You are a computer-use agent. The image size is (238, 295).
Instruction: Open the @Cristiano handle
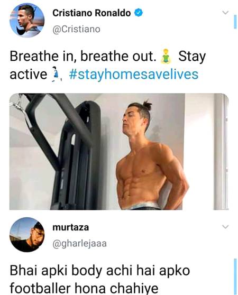[76, 30]
